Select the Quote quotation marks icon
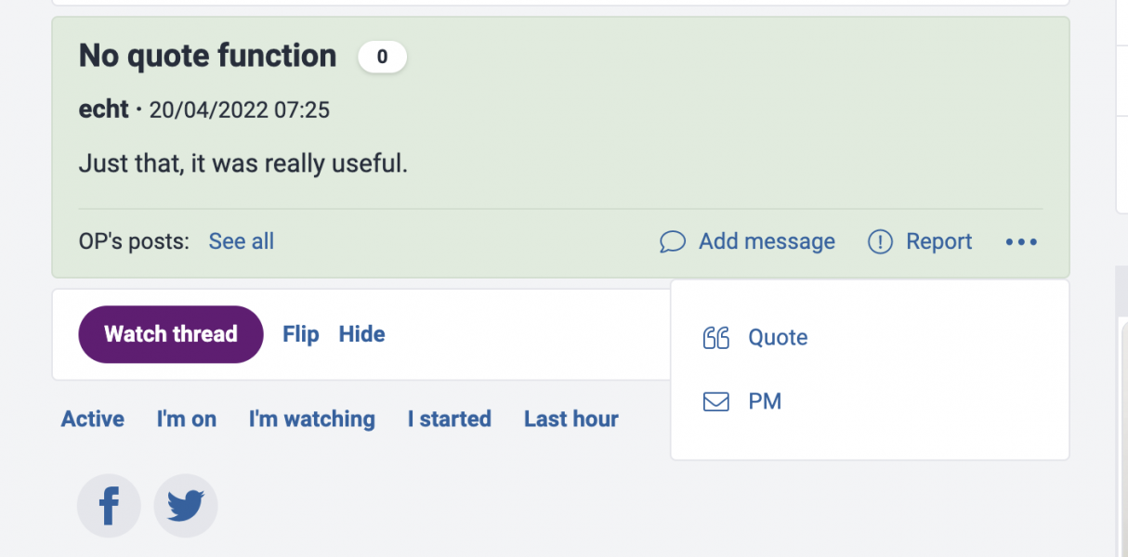 tap(716, 338)
